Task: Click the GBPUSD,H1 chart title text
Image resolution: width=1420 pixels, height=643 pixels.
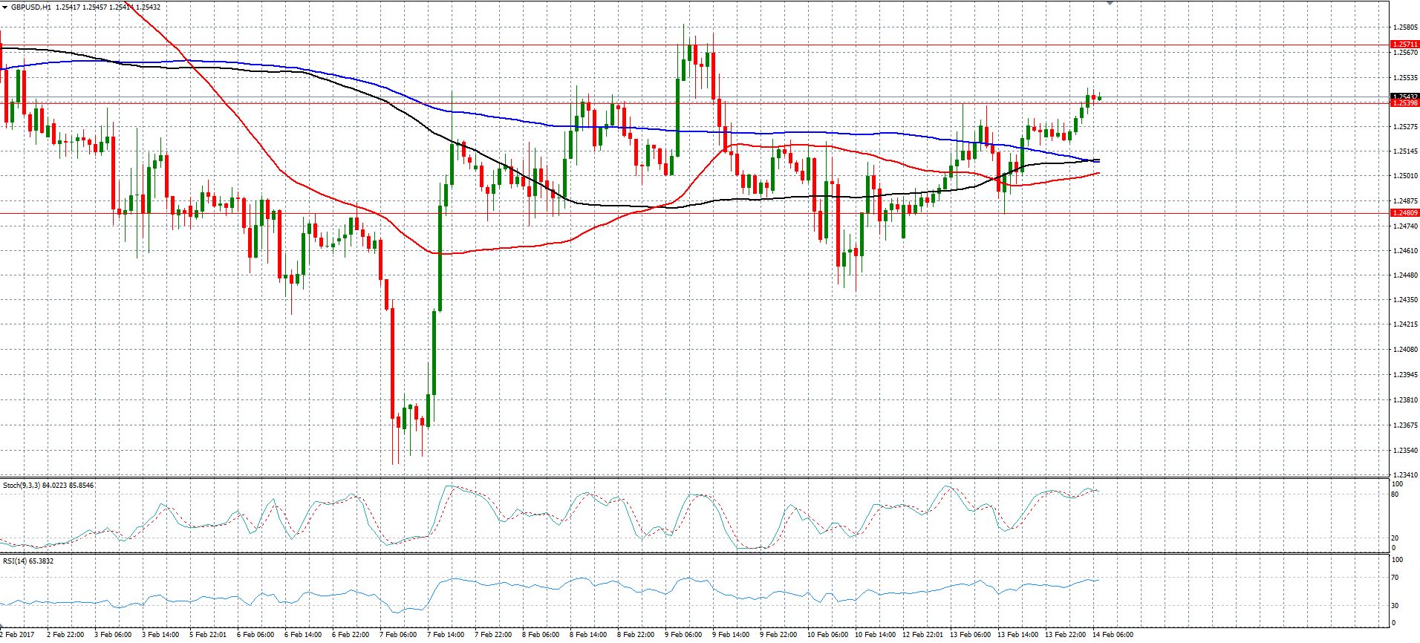Action: coord(30,7)
